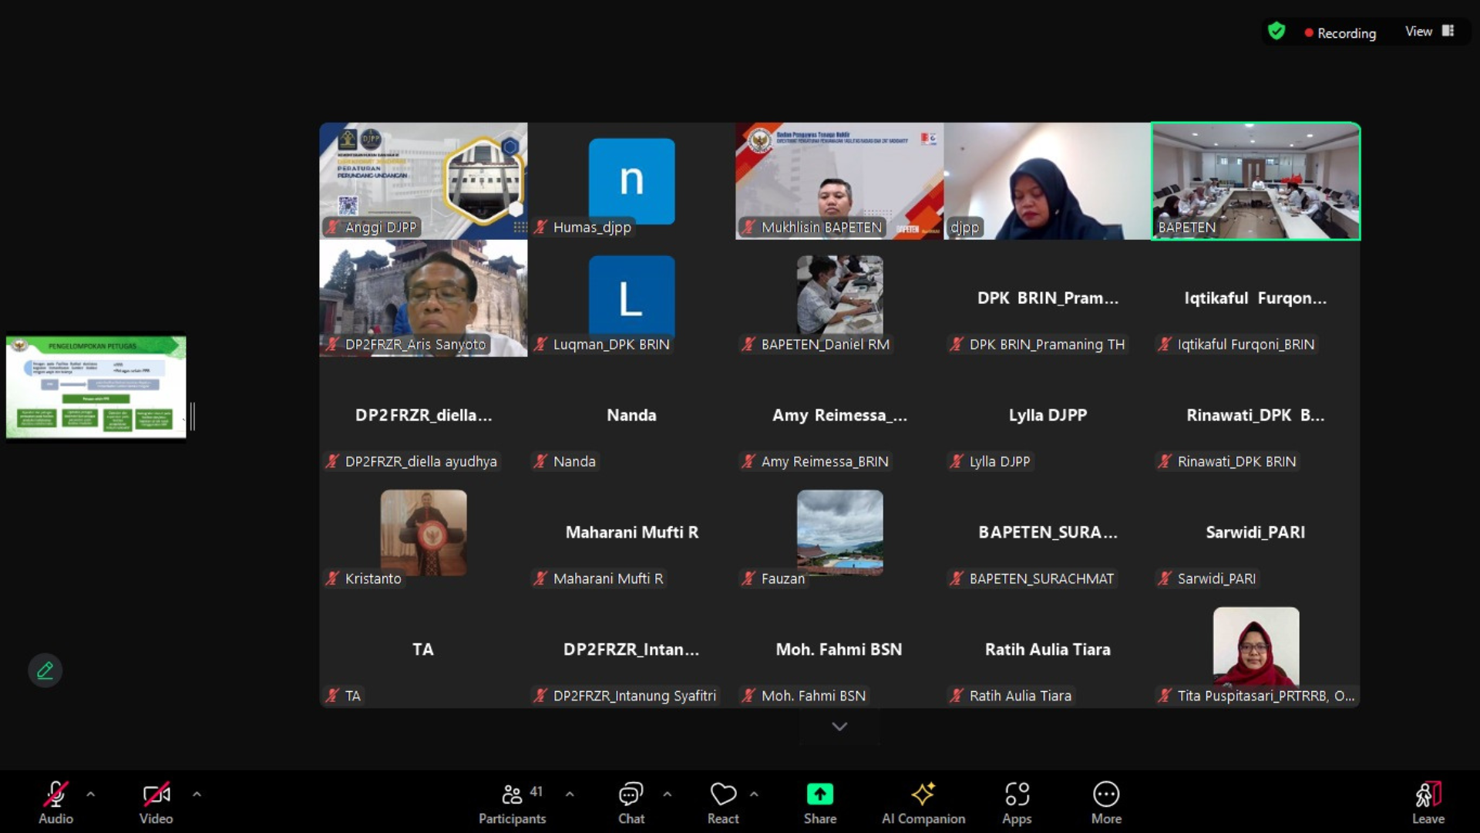This screenshot has height=833, width=1480.
Task: Click the Leave meeting button
Action: pyautogui.click(x=1428, y=802)
